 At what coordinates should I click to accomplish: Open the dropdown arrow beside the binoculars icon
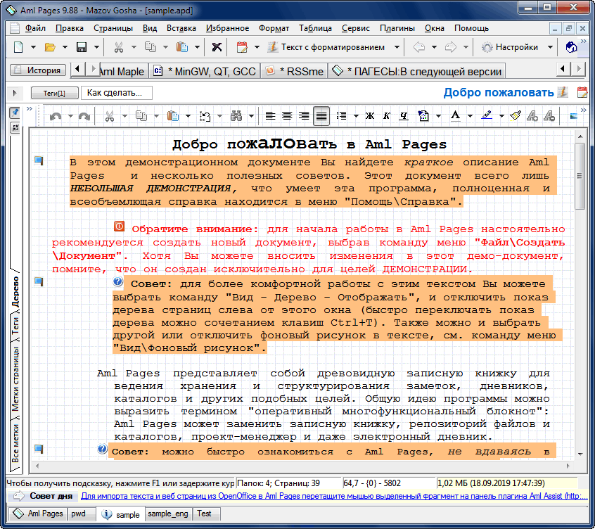(x=251, y=116)
